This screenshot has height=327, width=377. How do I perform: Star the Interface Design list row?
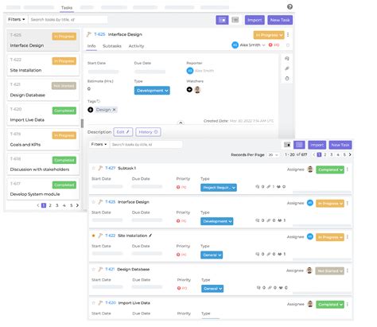[93, 202]
